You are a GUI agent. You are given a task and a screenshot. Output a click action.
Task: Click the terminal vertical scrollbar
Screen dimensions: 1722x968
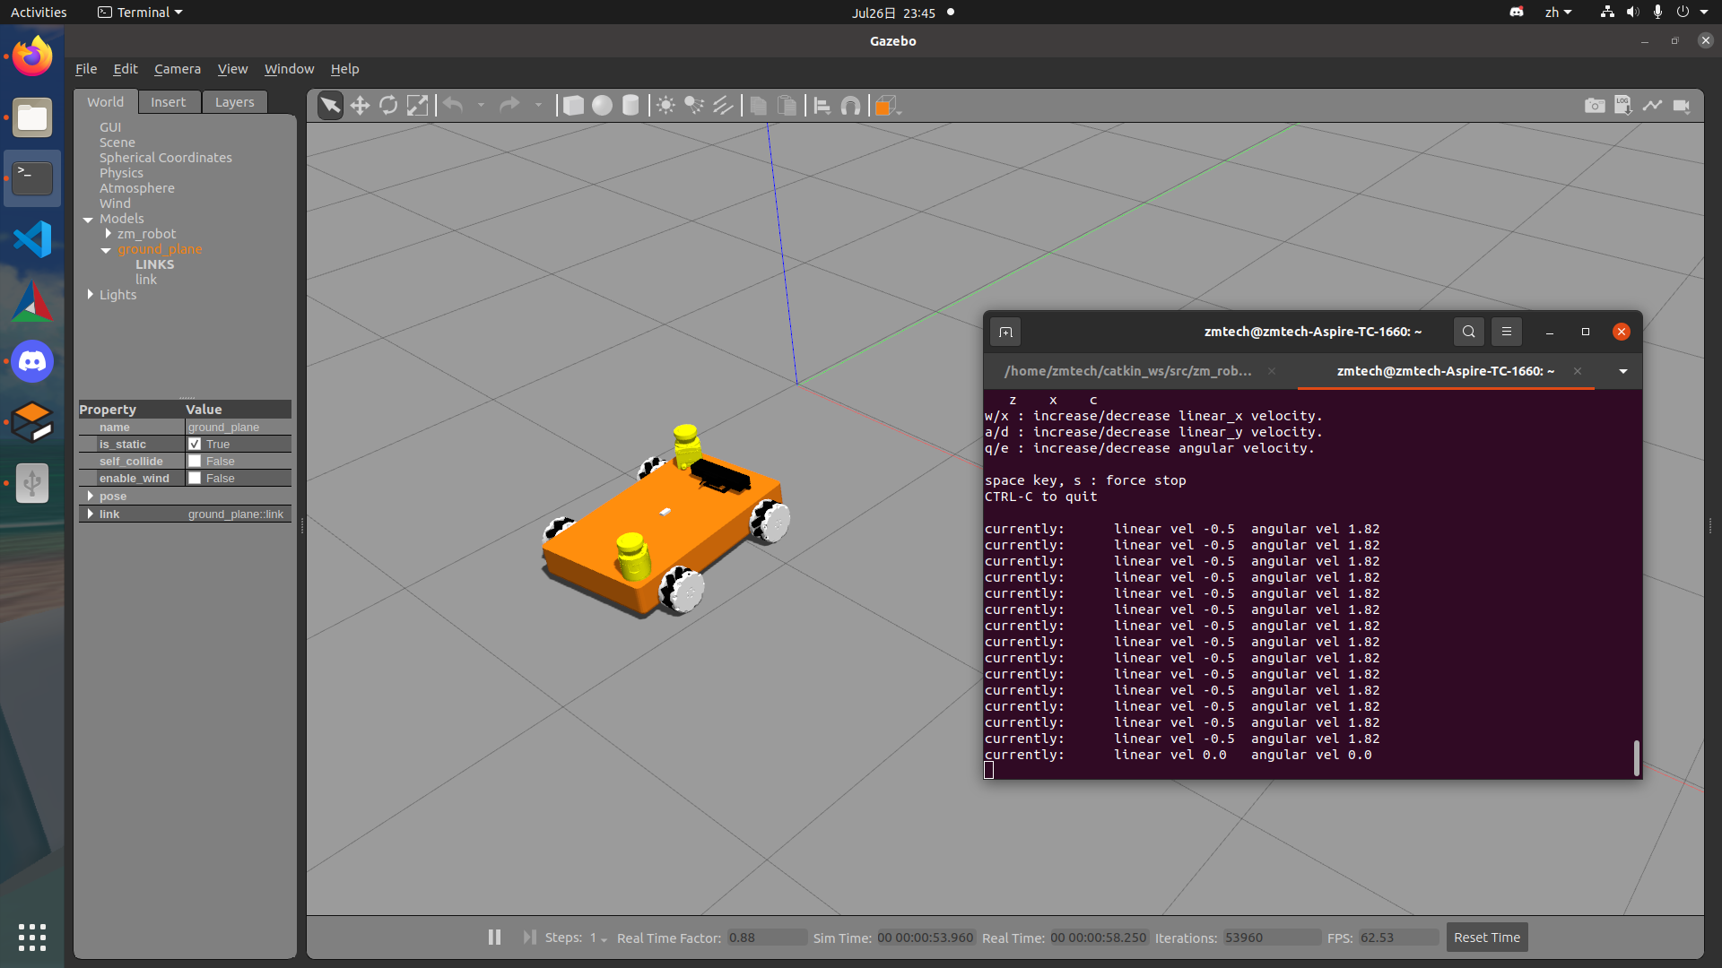click(x=1636, y=757)
